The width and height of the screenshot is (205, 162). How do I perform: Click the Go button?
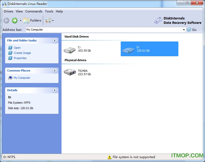point(192,30)
